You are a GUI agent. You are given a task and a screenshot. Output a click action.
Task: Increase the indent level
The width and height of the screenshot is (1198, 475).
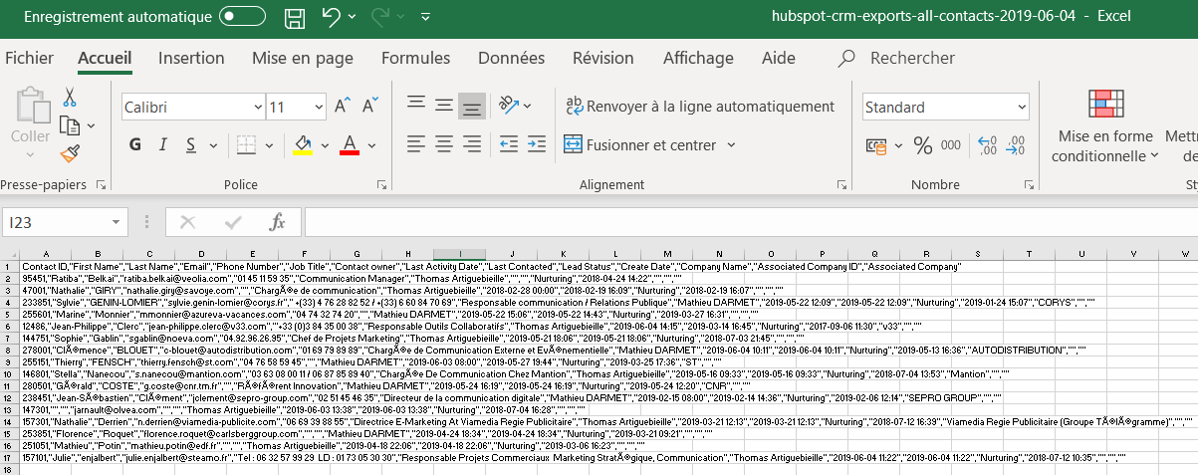pyautogui.click(x=535, y=144)
